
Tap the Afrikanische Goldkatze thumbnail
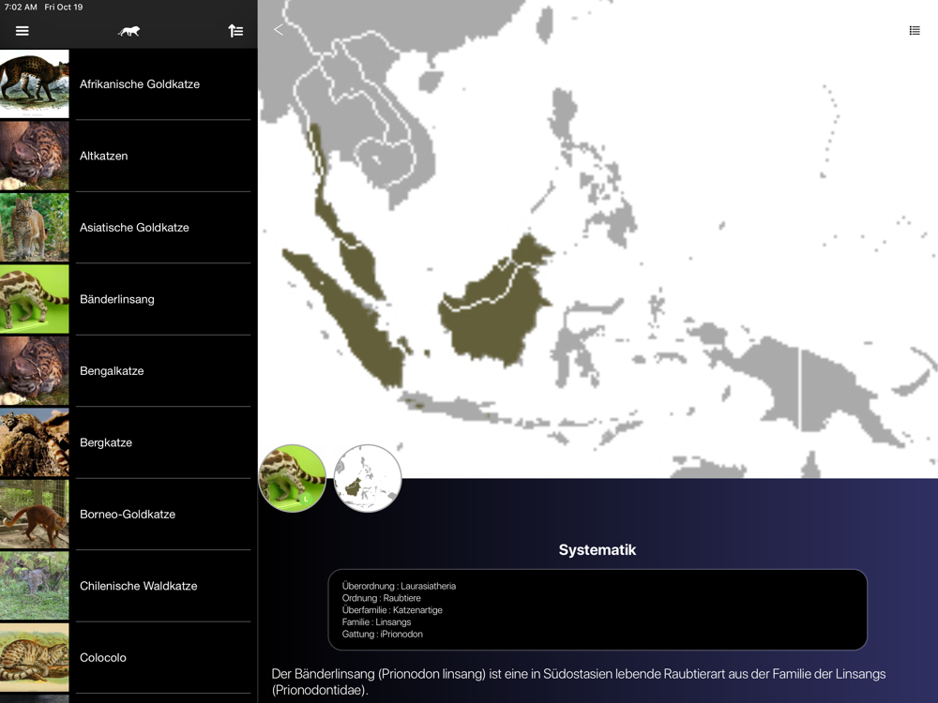[34, 83]
